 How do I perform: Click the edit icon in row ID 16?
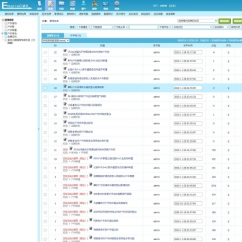[x=65, y=104]
